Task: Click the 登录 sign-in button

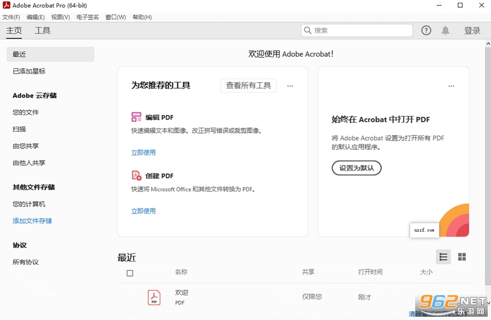Action: (x=472, y=31)
